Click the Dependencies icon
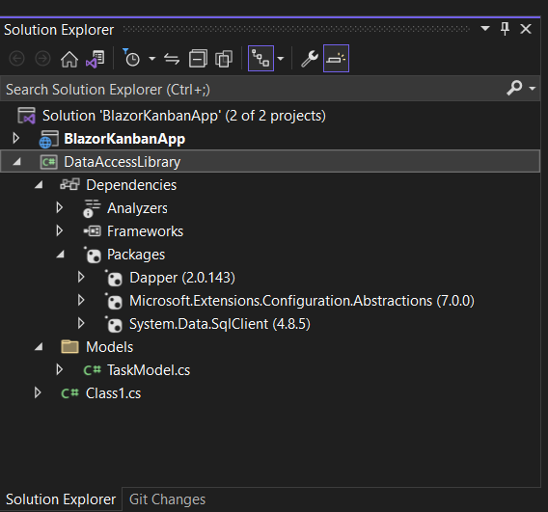 (x=69, y=184)
